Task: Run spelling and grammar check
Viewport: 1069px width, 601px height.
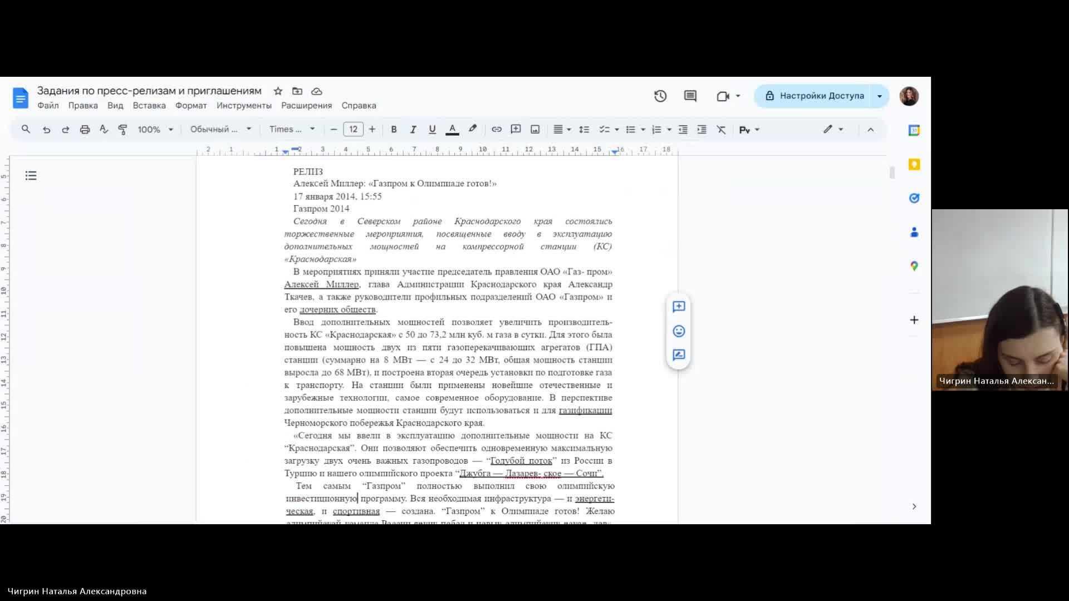Action: 104,130
